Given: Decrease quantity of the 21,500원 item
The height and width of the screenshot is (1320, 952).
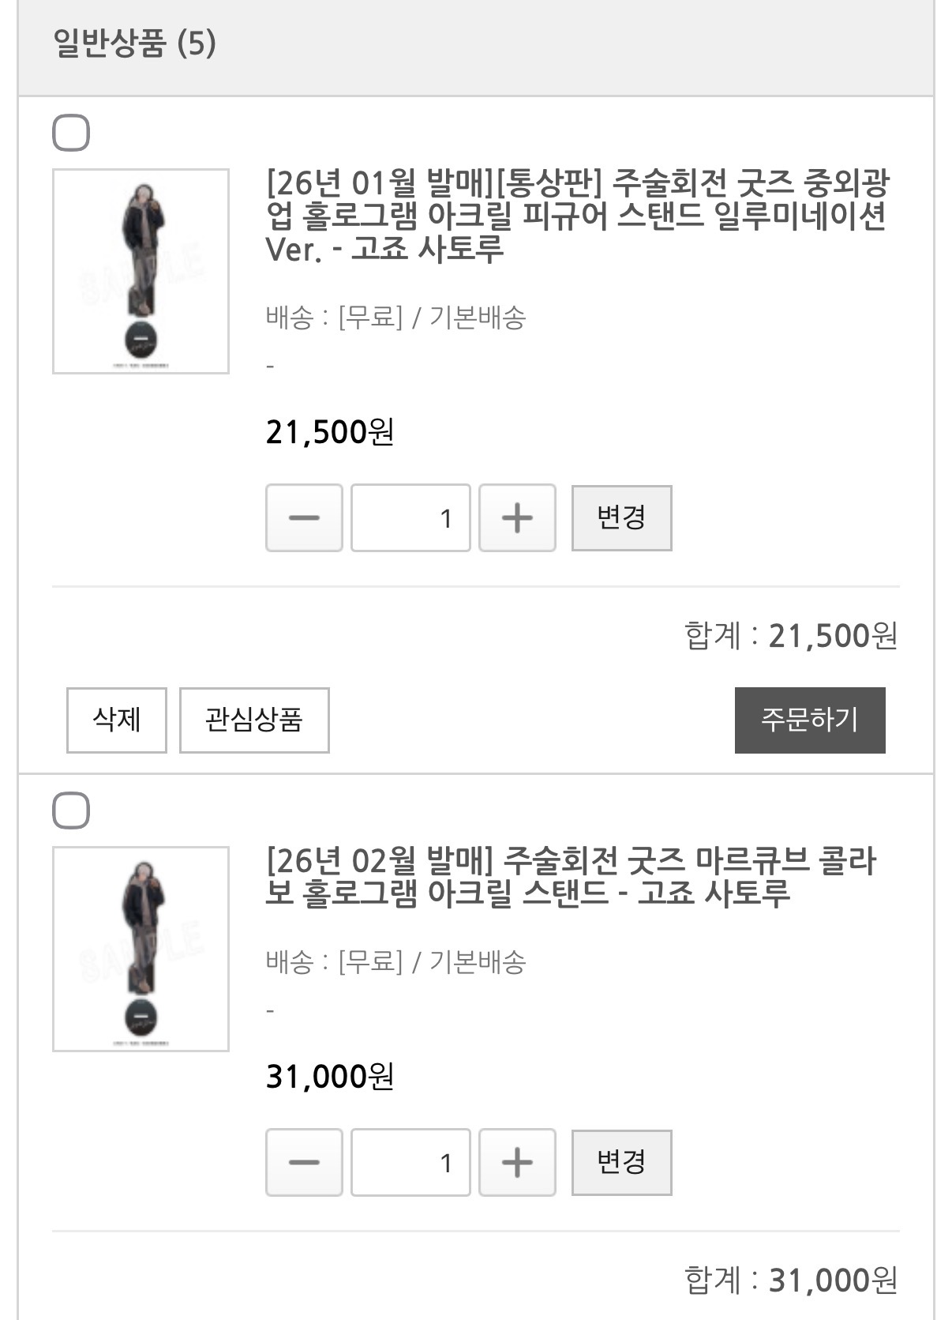Looking at the screenshot, I should click(304, 518).
